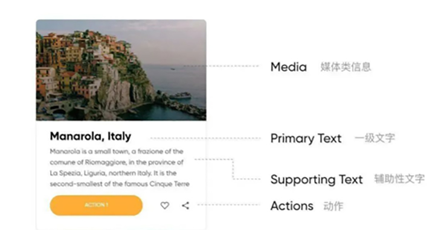Click the Supporting Text label
This screenshot has width=435, height=230.
317,179
